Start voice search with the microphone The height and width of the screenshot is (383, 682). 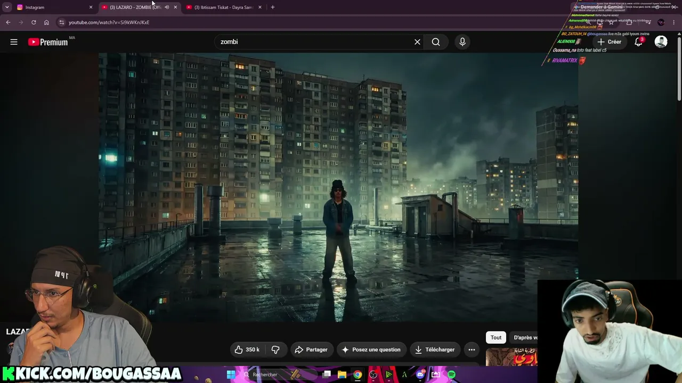pyautogui.click(x=462, y=42)
